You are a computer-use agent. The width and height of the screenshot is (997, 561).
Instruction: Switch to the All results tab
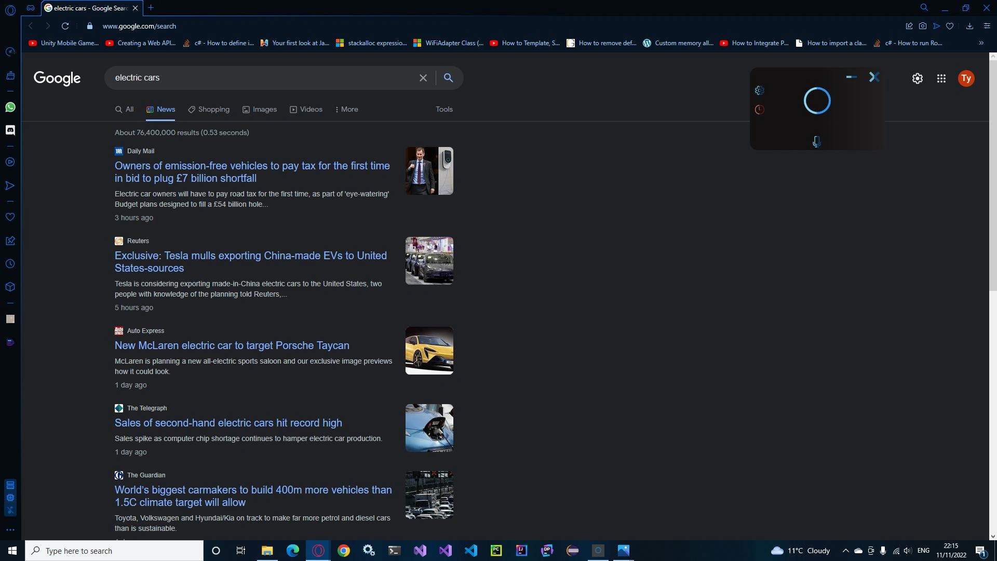tap(125, 109)
